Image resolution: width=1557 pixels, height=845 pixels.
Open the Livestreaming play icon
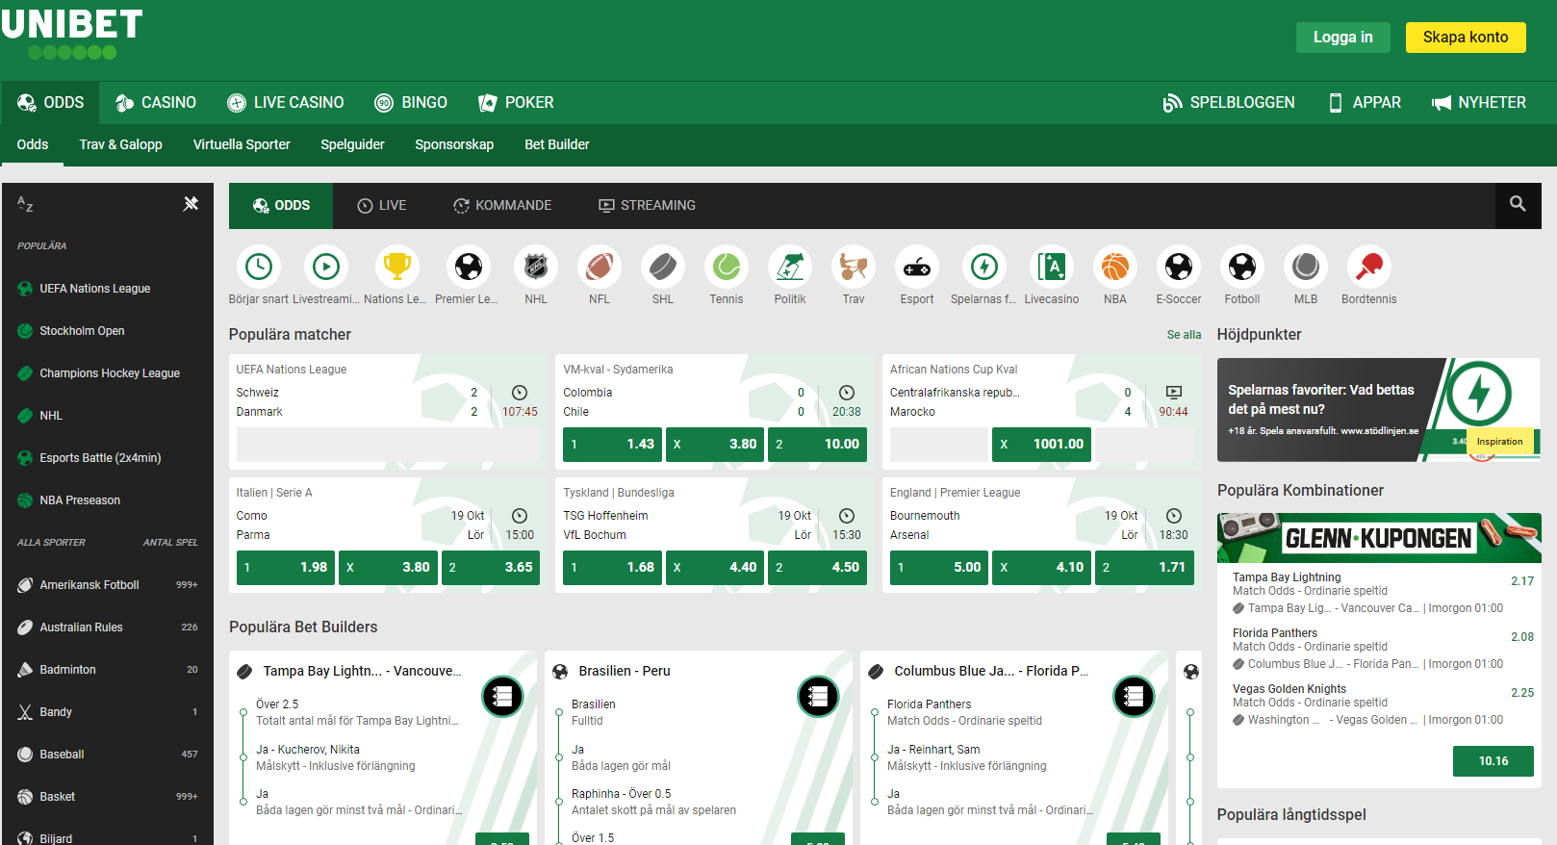pyautogui.click(x=326, y=267)
